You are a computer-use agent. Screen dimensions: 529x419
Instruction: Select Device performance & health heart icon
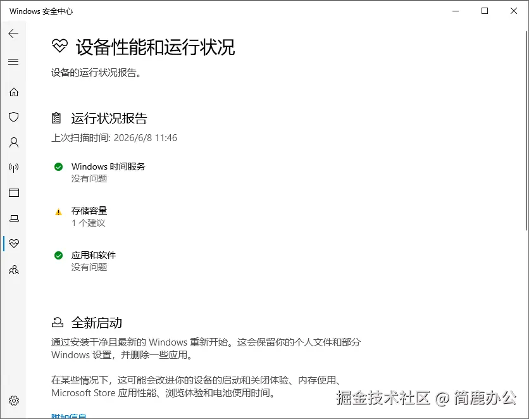pyautogui.click(x=14, y=243)
